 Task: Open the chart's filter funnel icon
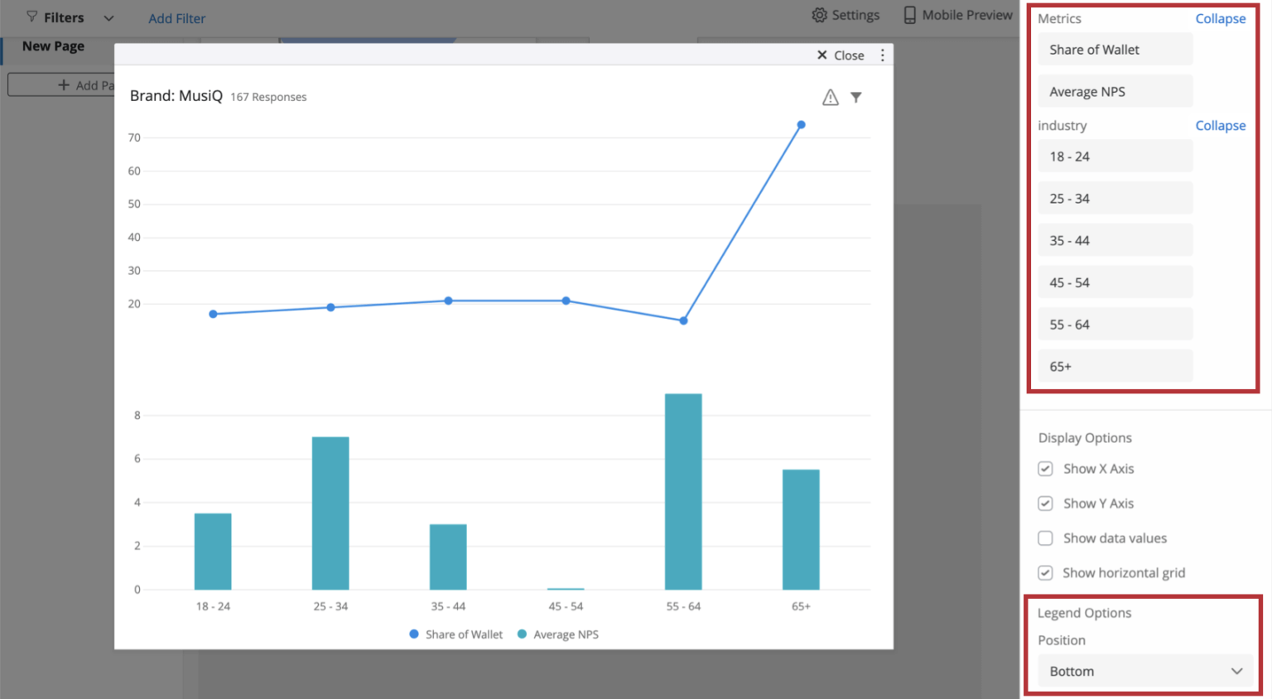coord(856,97)
